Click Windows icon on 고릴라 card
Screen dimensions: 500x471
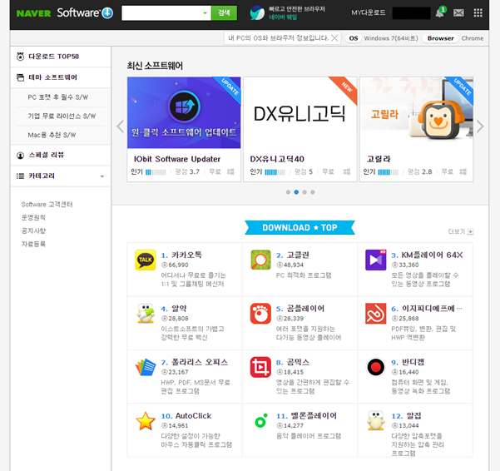[x=463, y=172]
